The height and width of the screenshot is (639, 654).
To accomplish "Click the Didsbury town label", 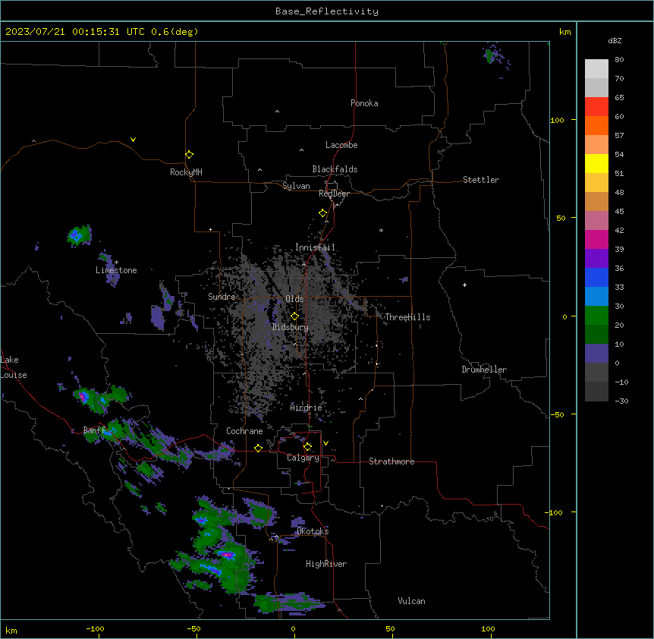I will 291,327.
